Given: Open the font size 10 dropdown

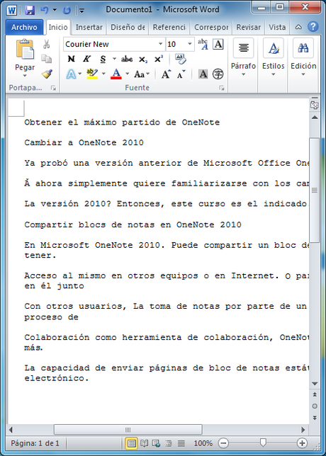Looking at the screenshot, I should click(x=189, y=44).
